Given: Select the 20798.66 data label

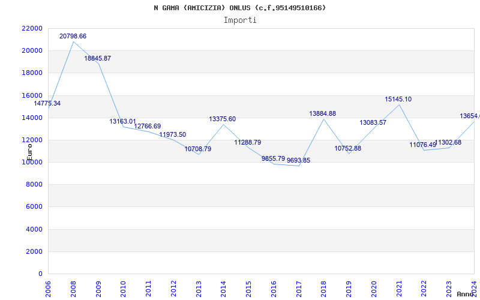Looking at the screenshot, I should click(73, 36).
